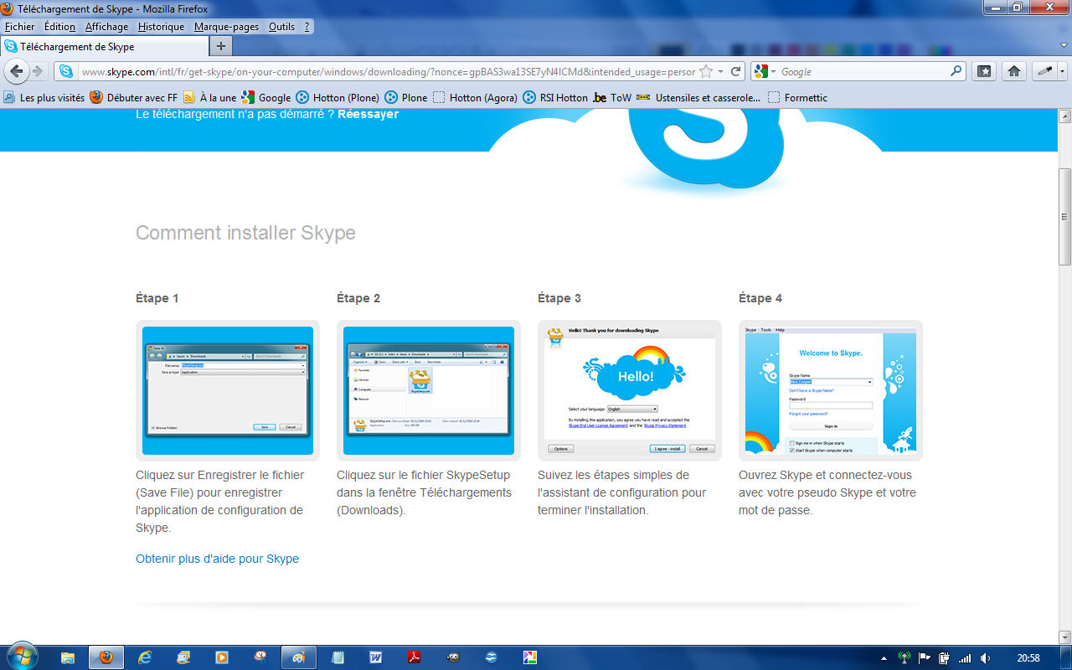Bookmark this page with the star icon
1072x670 pixels.
706,71
